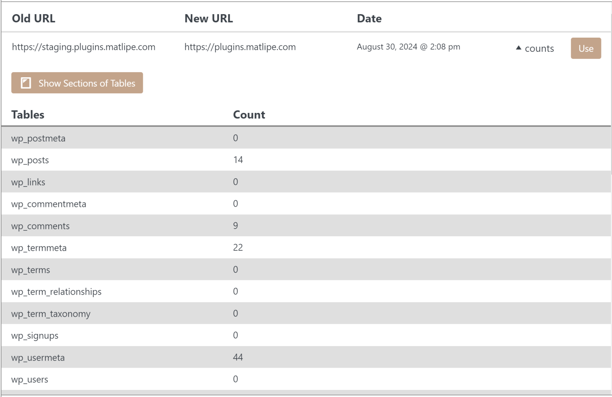Collapse the counts disclosure triangle

(x=518, y=48)
